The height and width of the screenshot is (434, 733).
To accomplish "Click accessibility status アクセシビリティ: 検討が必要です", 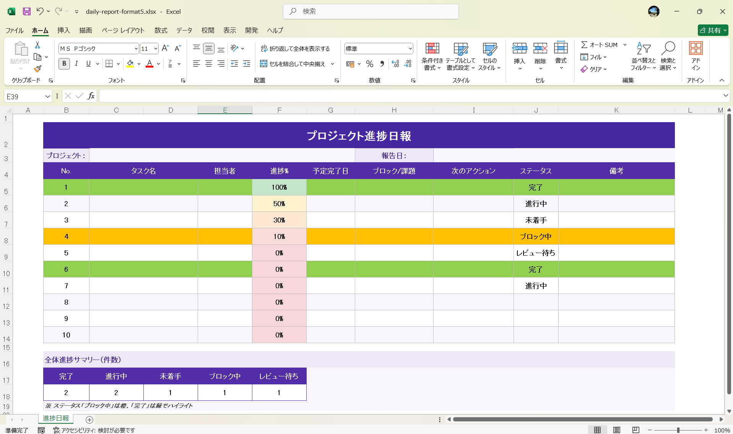I will (94, 430).
